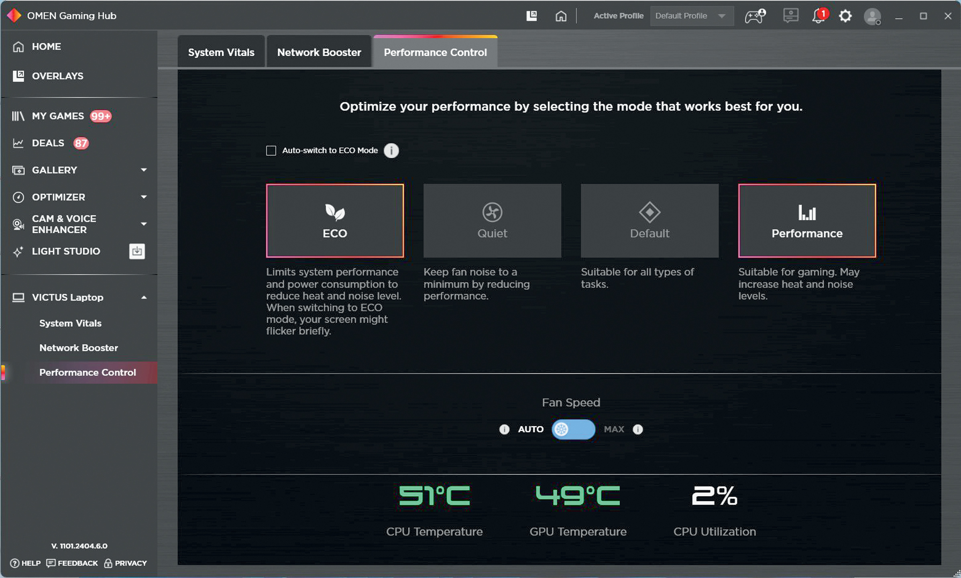
Task: Click the Fan Speed heading text
Action: click(571, 403)
